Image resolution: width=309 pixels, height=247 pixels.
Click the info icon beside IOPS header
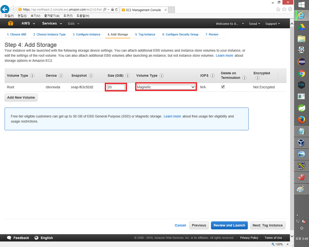213,76
